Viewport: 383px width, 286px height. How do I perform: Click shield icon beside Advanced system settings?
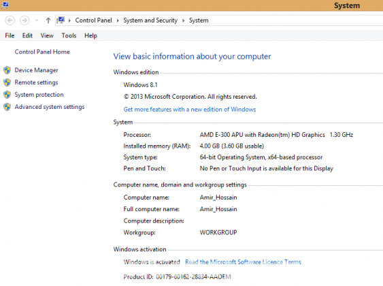7,107
